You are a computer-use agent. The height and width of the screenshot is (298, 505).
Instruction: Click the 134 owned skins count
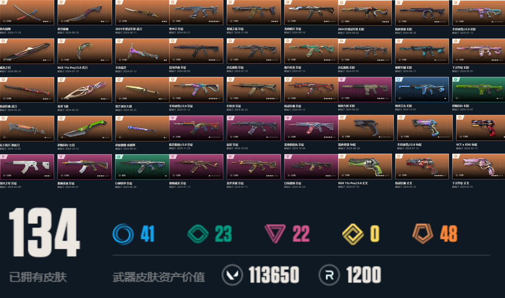point(44,232)
